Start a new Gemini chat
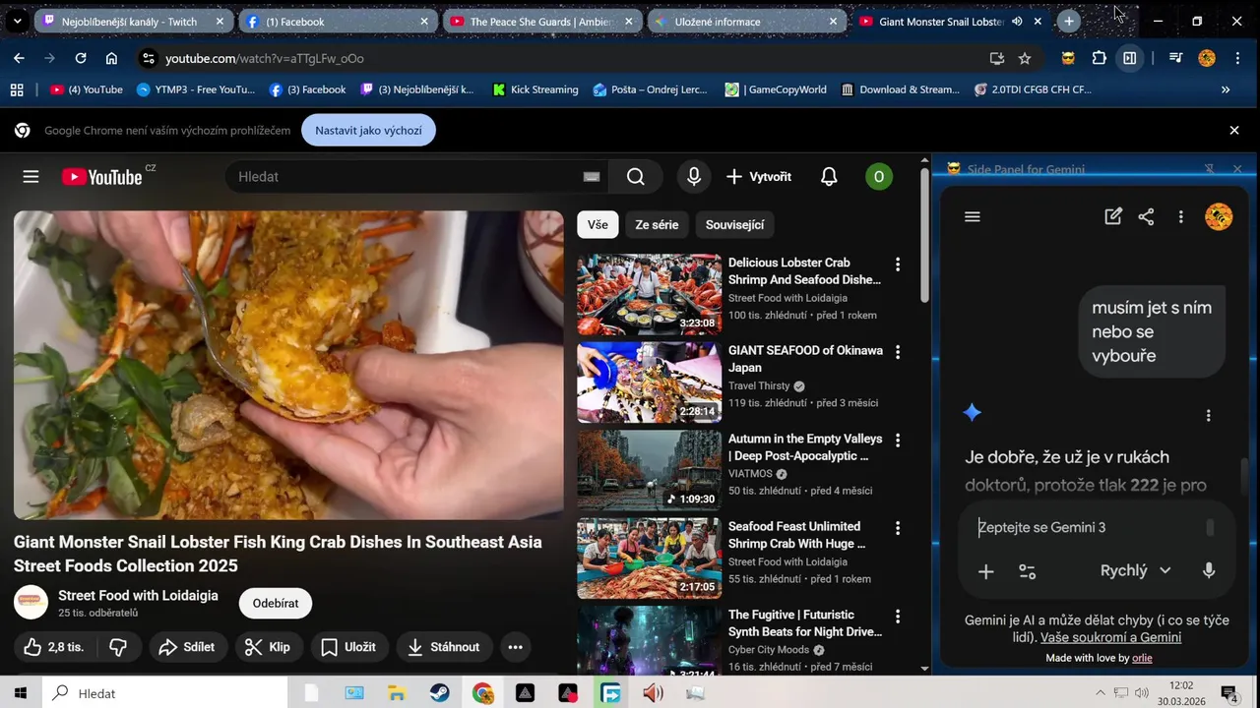 point(1113,217)
